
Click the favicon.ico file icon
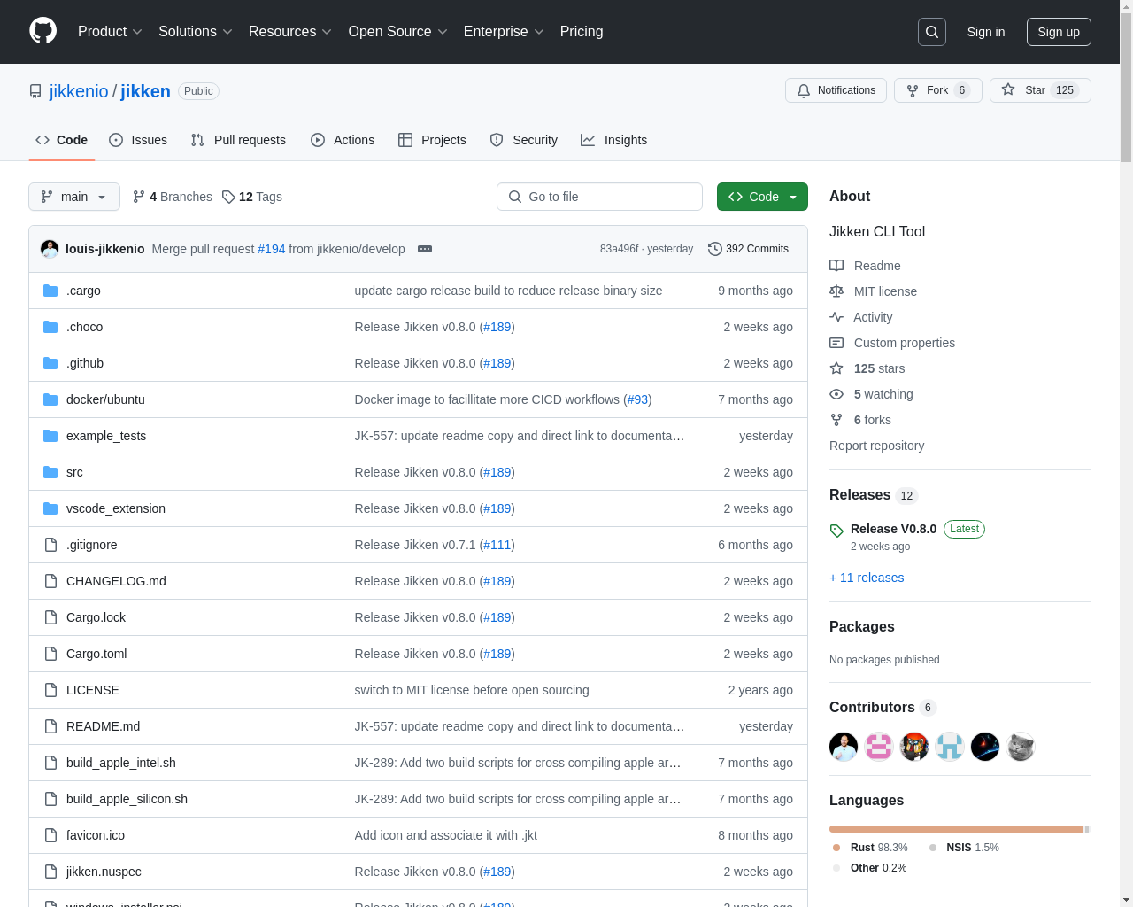coord(50,835)
